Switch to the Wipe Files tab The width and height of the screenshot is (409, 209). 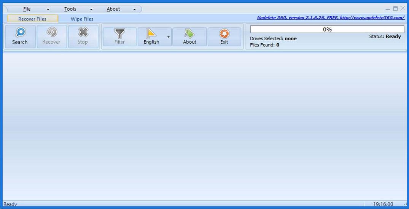tap(82, 19)
